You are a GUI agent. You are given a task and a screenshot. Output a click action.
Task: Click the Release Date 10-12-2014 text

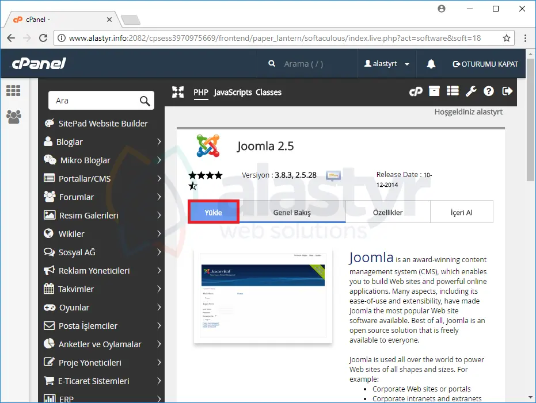click(404, 179)
